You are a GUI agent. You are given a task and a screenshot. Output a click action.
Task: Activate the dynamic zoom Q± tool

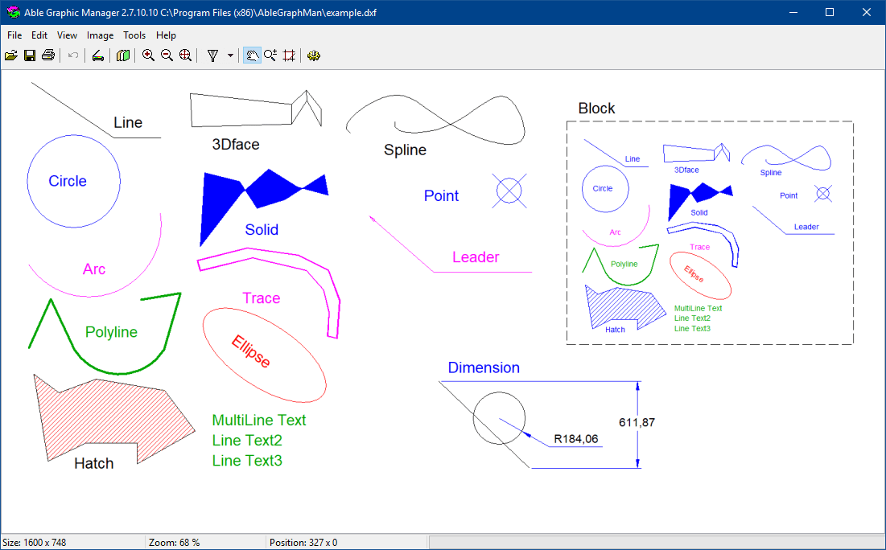(x=270, y=55)
